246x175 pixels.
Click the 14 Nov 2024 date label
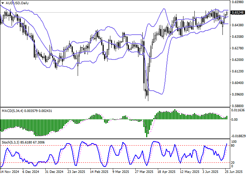pyautogui.click(x=9, y=172)
